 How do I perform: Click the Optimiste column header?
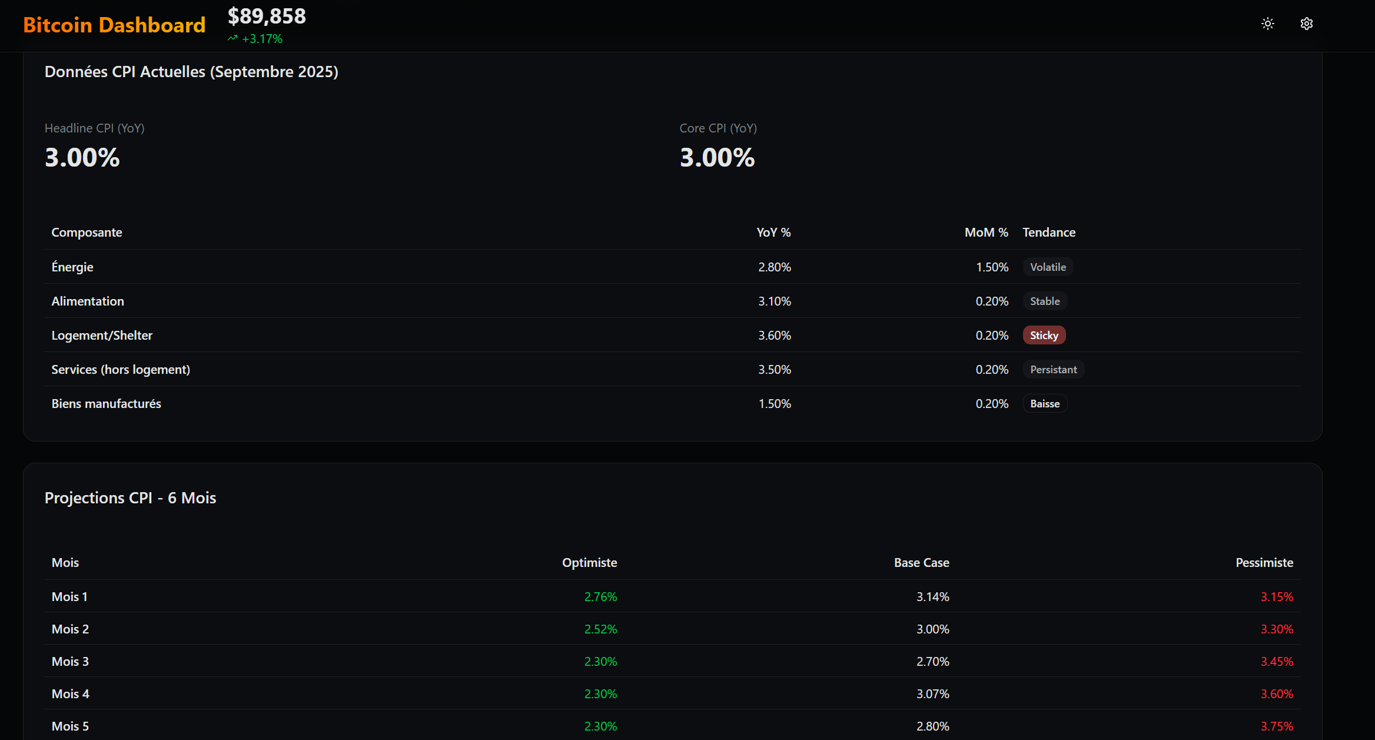(589, 562)
